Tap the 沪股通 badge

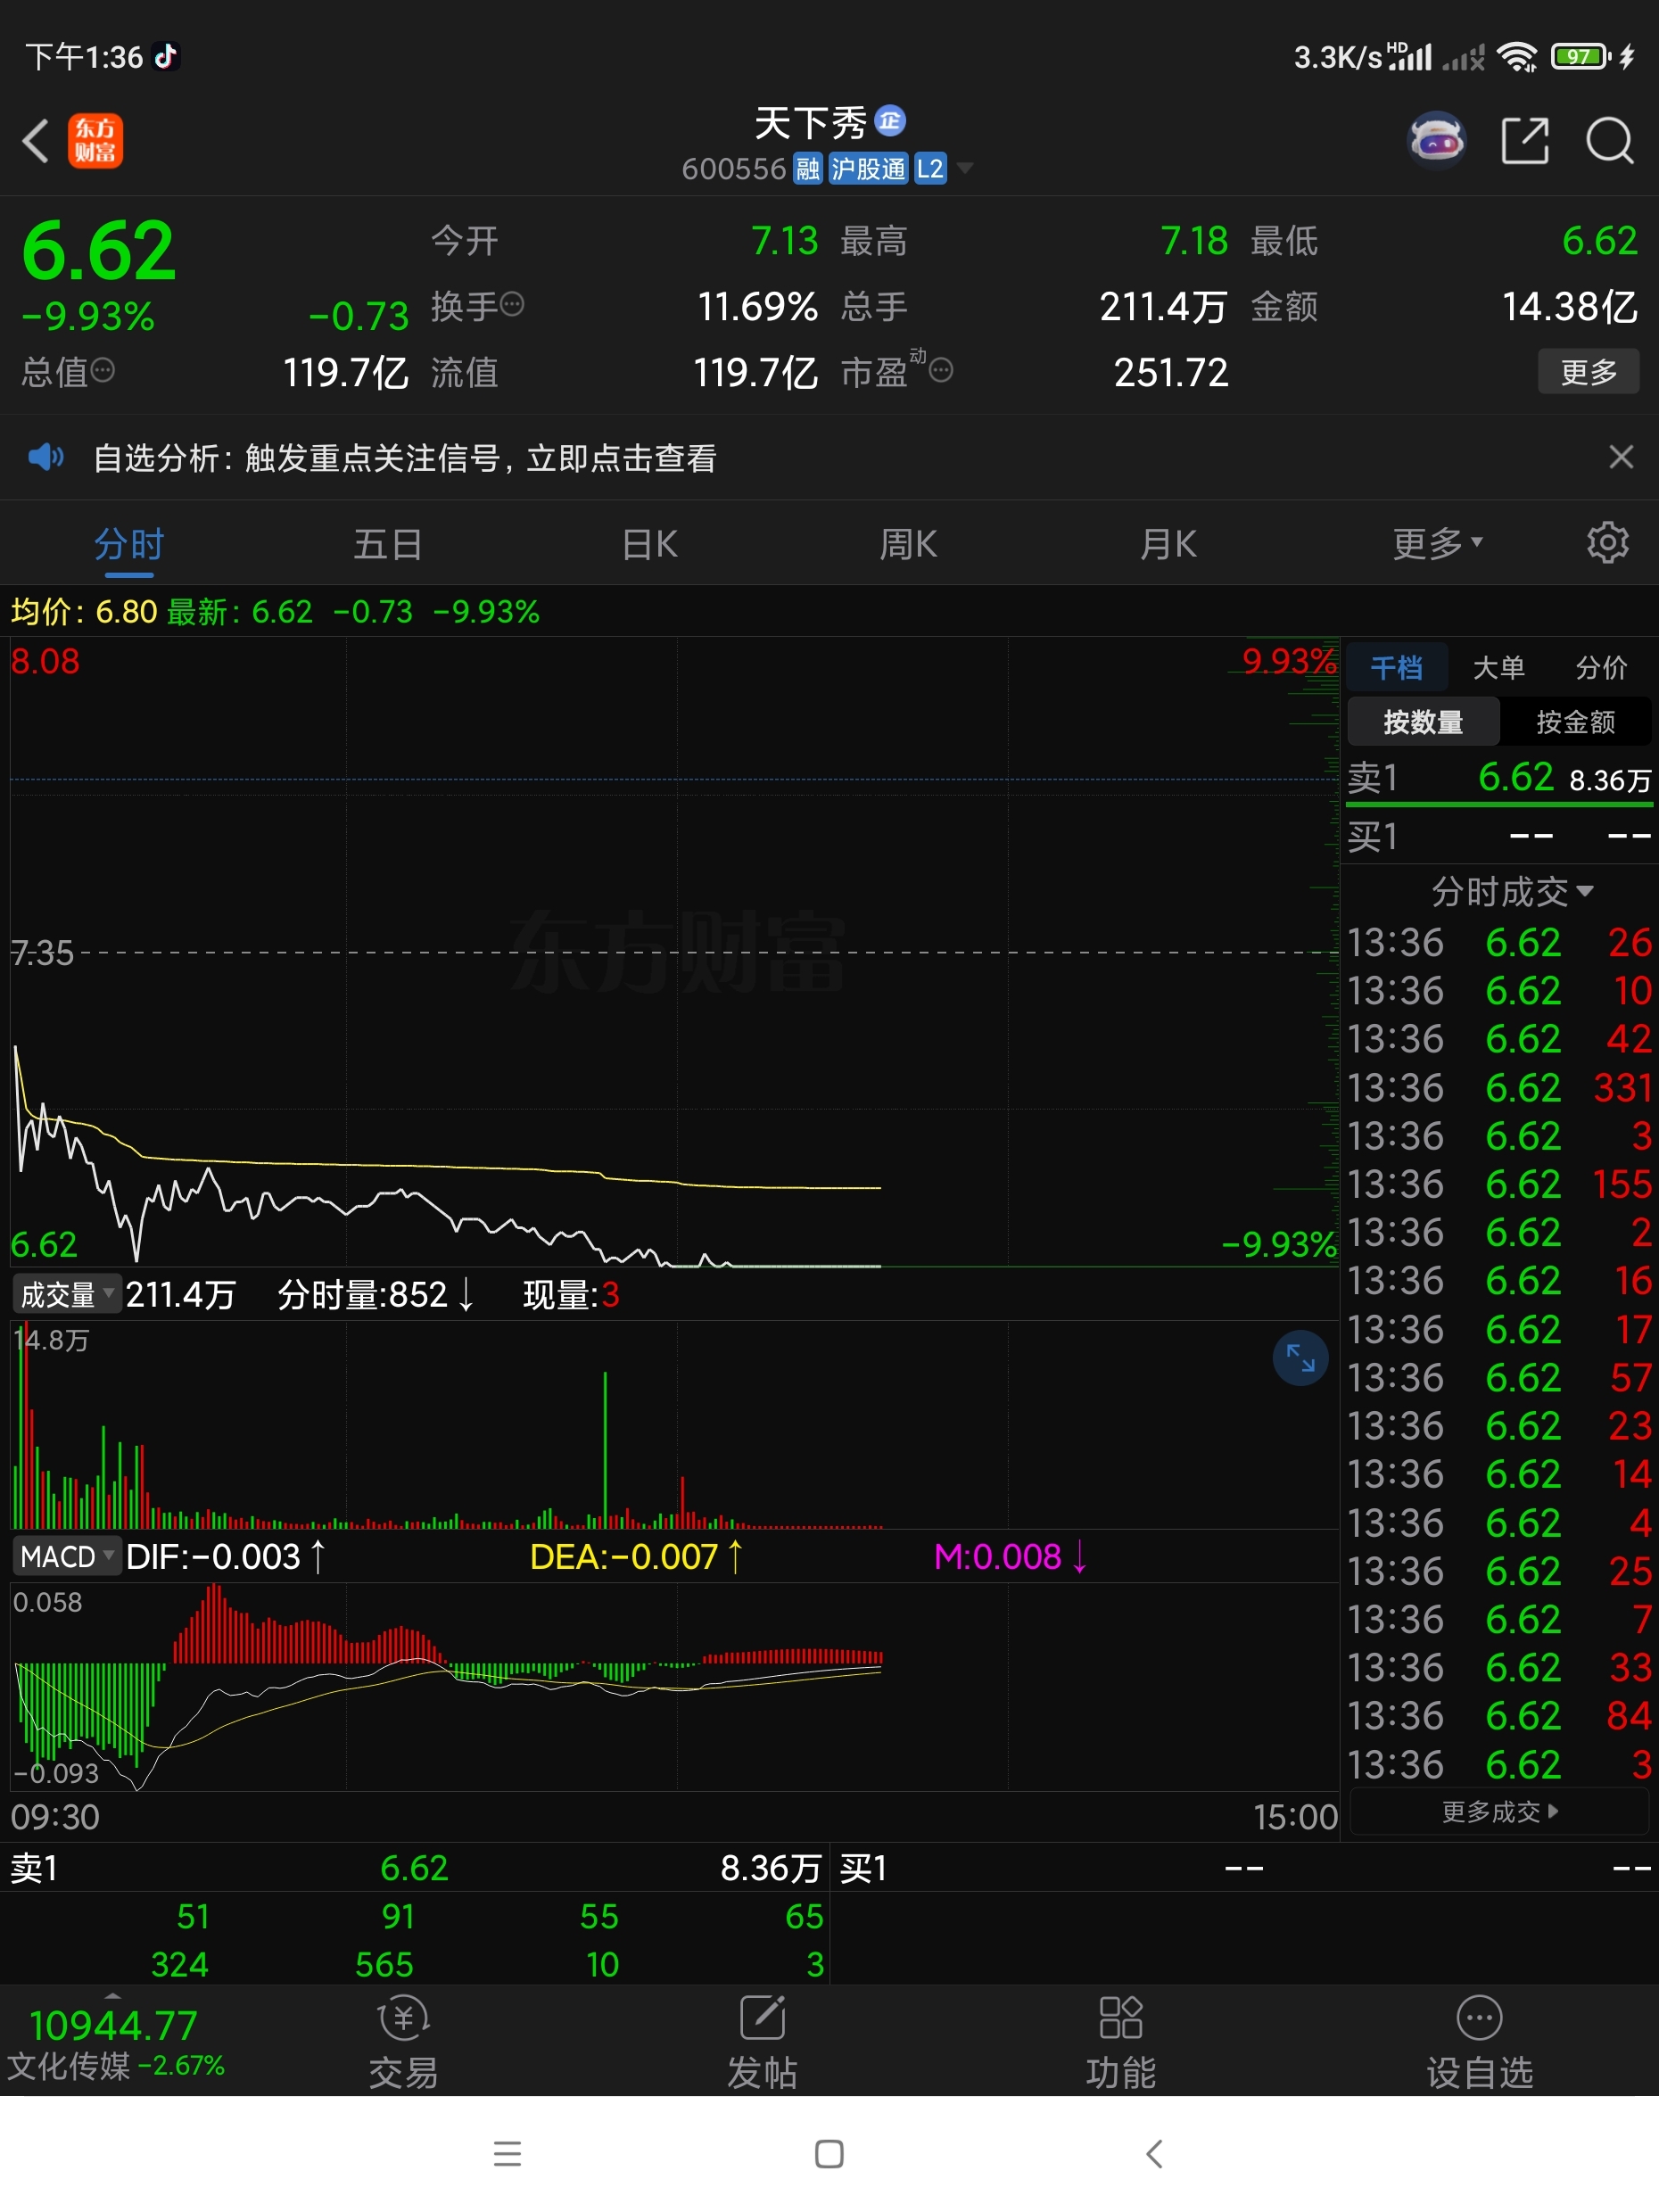coord(868,169)
